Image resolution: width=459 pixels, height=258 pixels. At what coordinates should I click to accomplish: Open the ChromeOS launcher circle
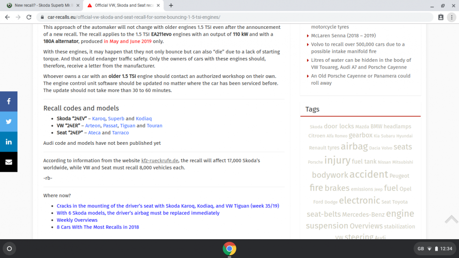tap(9, 249)
